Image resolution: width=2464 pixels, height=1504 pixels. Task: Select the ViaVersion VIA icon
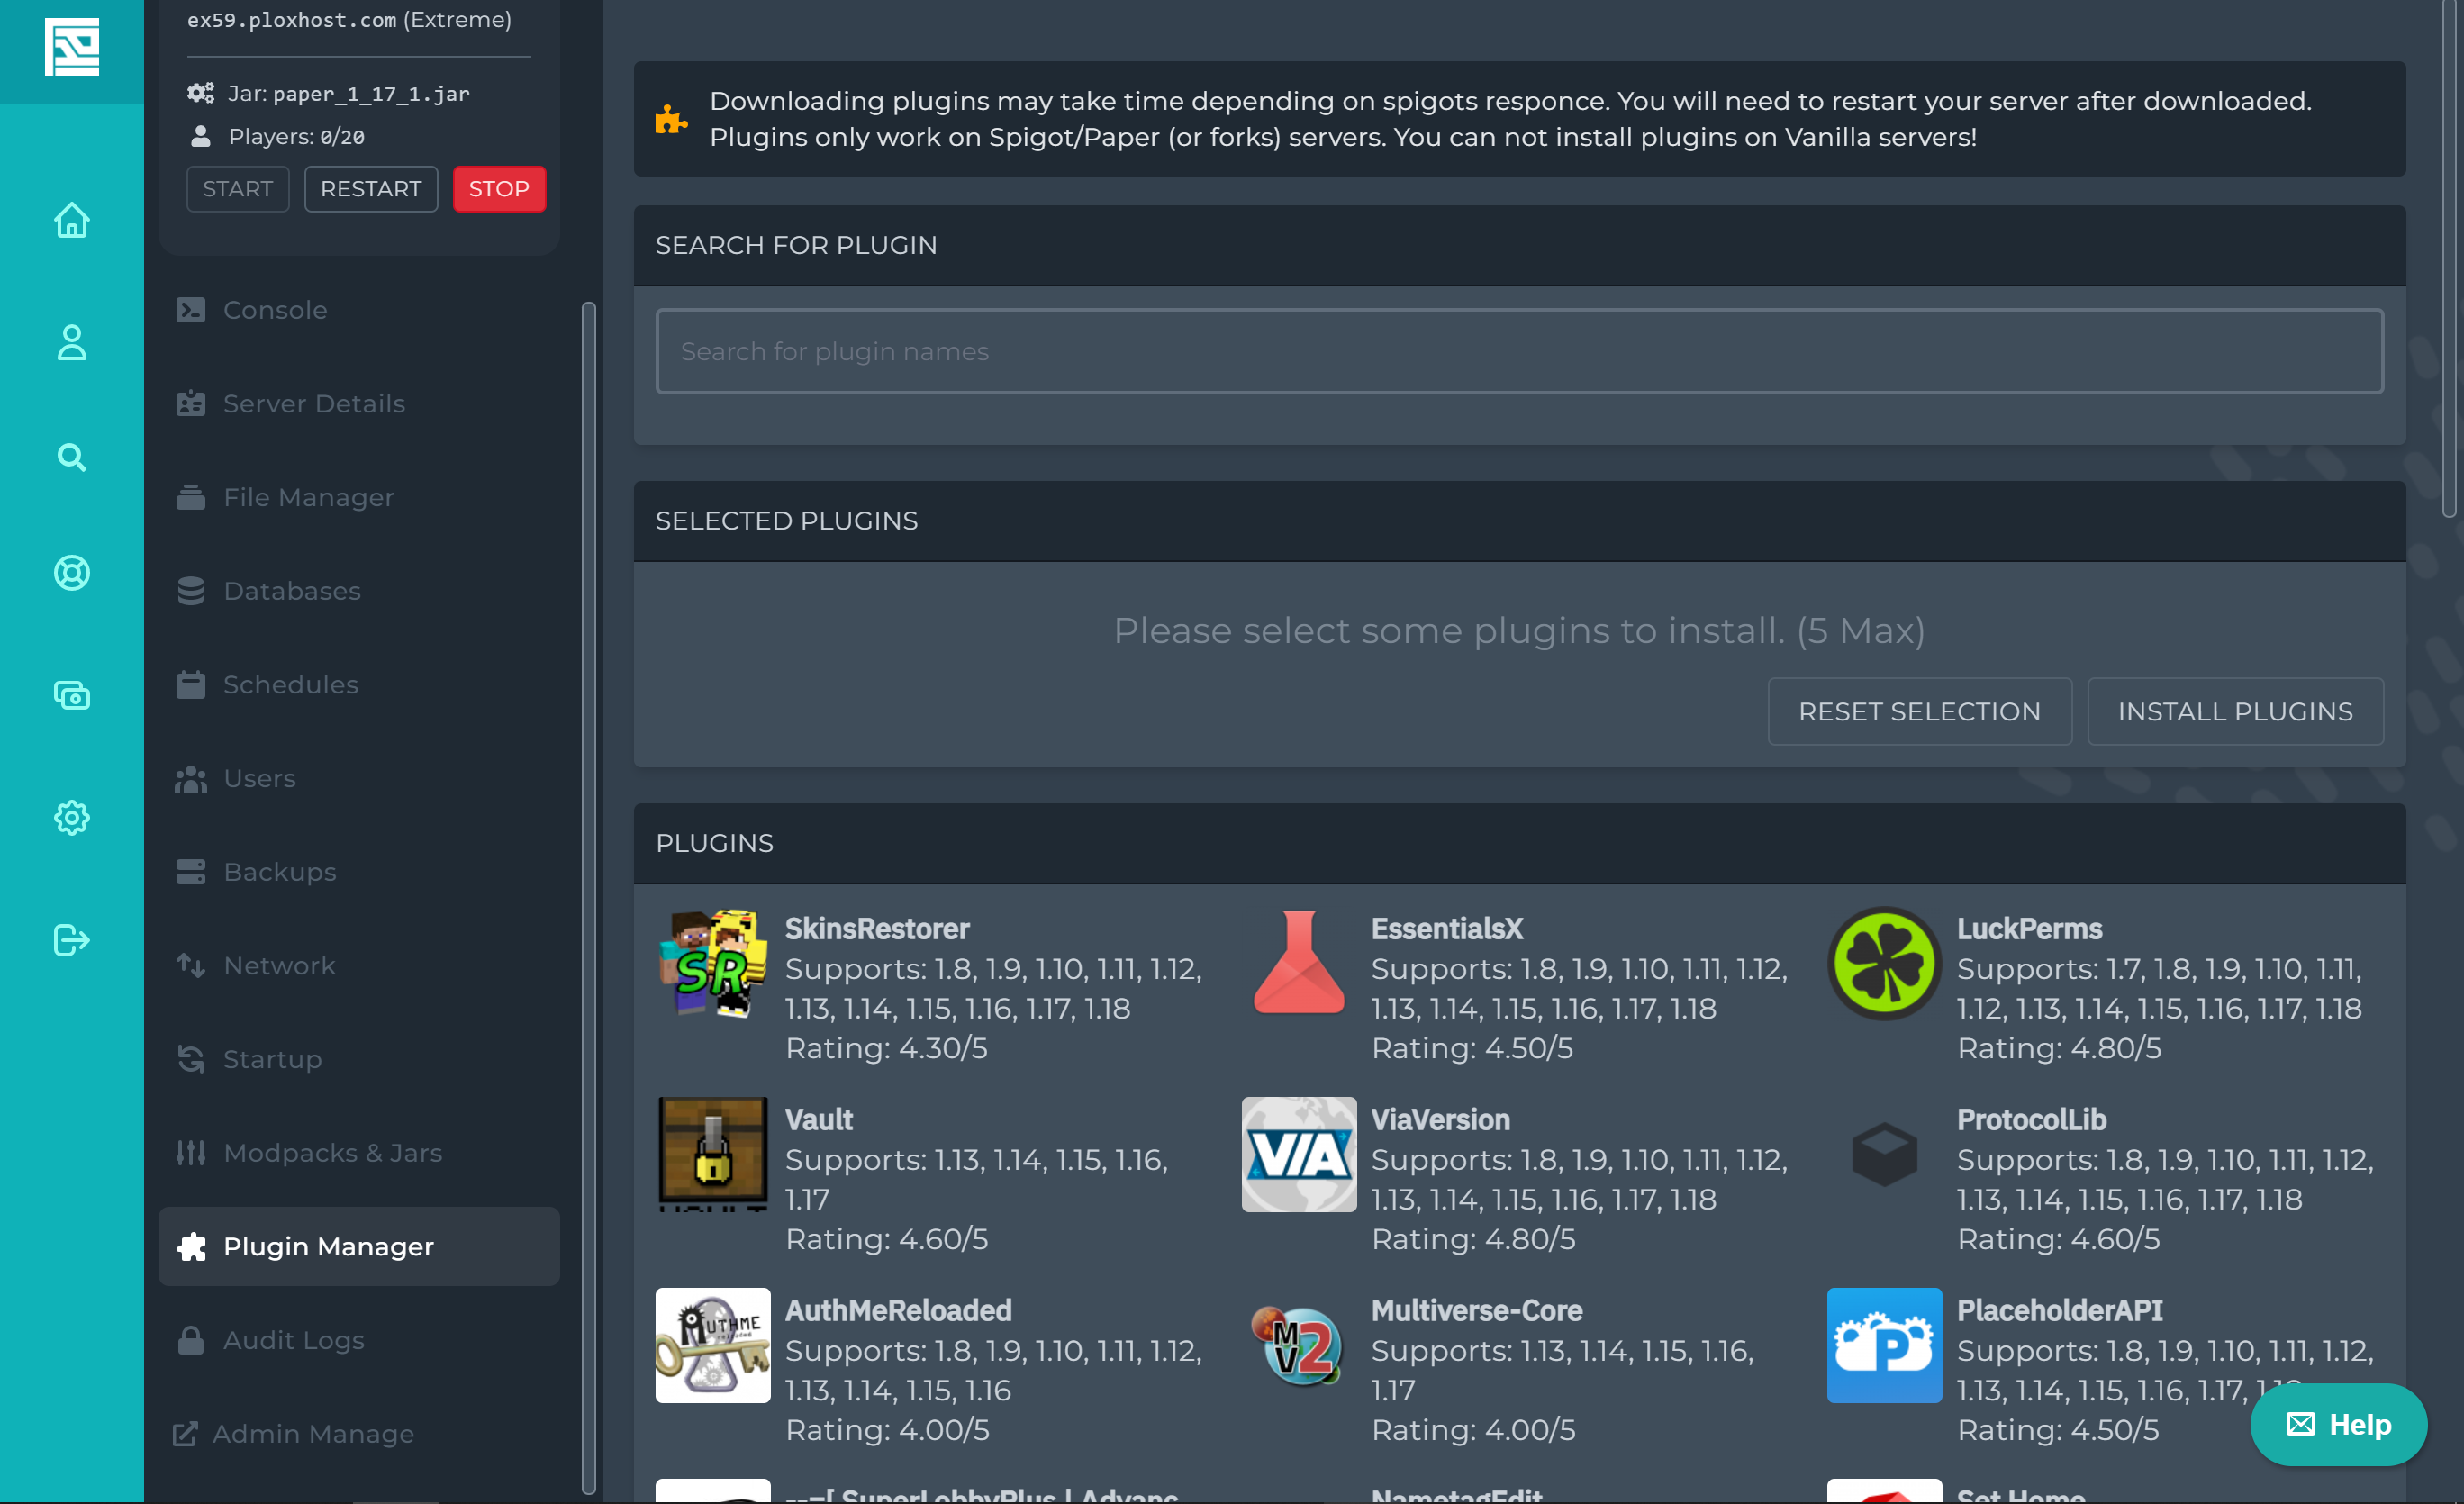(1299, 1155)
